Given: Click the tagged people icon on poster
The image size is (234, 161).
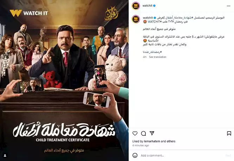Looking at the screenshot, I should 5,156.
